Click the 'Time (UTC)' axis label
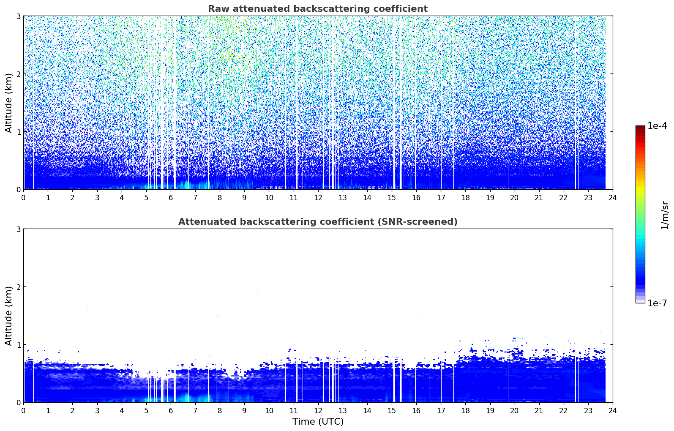This screenshot has height=431, width=674. (318, 421)
